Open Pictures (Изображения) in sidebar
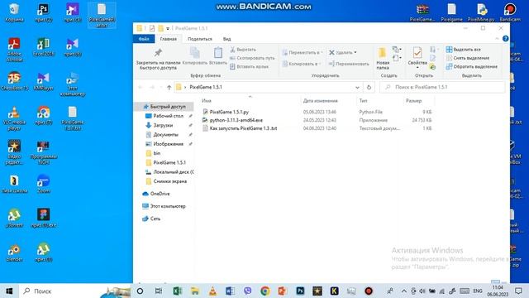The height and width of the screenshot is (298, 529). [168, 144]
